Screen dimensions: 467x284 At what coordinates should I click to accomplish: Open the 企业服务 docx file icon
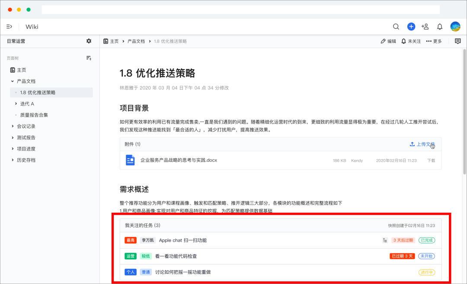(131, 160)
